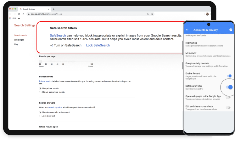Click the Lock SafeSearch link
Image resolution: width=235 pixels, height=141 pixels.
point(98,46)
